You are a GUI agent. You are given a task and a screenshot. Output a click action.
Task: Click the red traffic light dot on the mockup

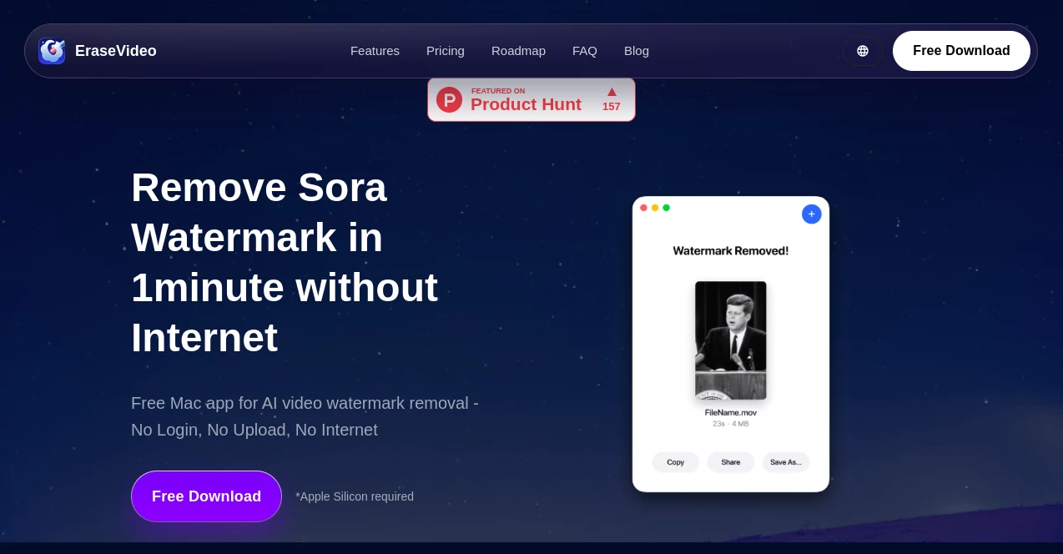click(x=643, y=208)
